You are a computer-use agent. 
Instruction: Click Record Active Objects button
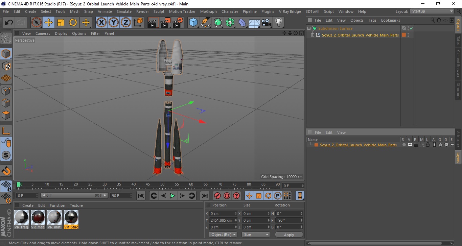pos(217,195)
